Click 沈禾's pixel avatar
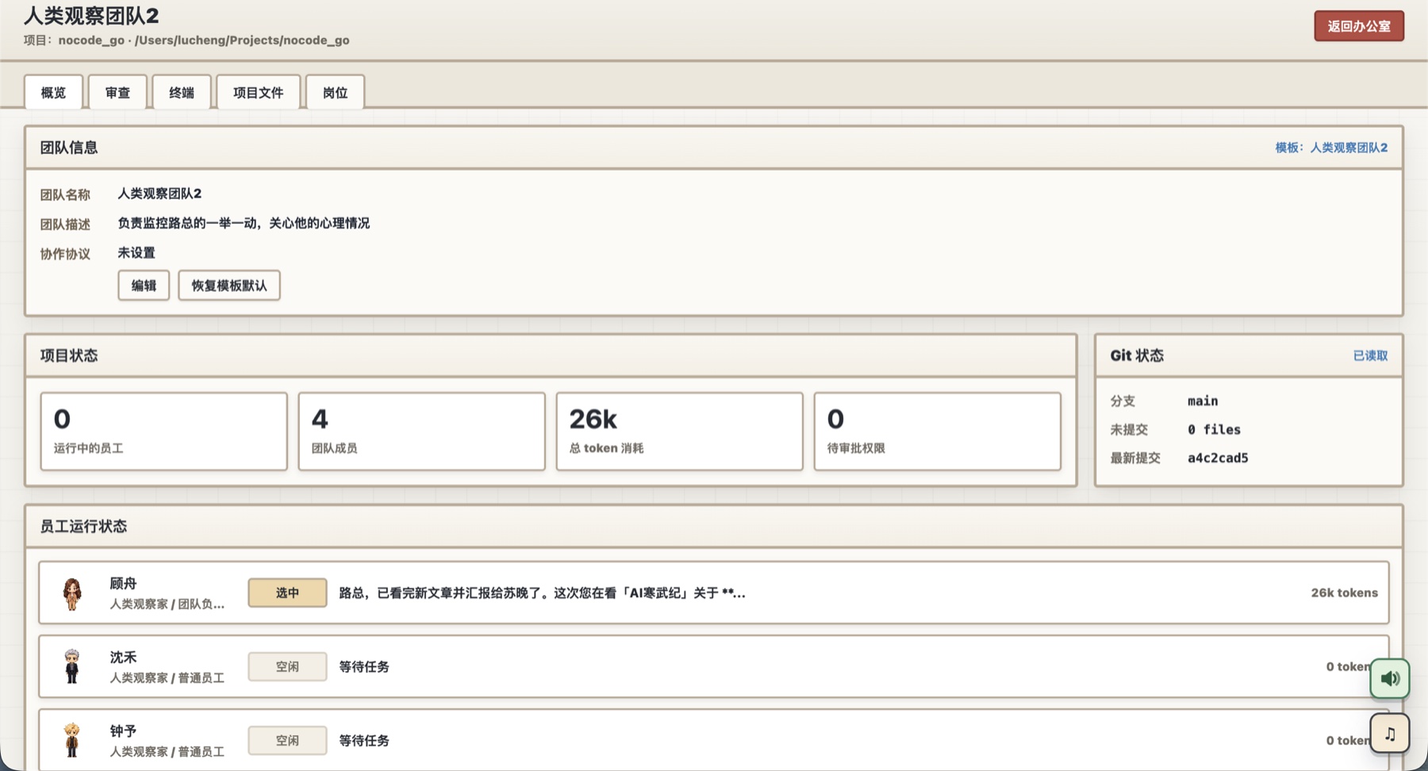The width and height of the screenshot is (1428, 771). click(x=72, y=666)
